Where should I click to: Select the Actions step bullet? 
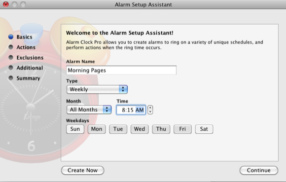pos(11,47)
